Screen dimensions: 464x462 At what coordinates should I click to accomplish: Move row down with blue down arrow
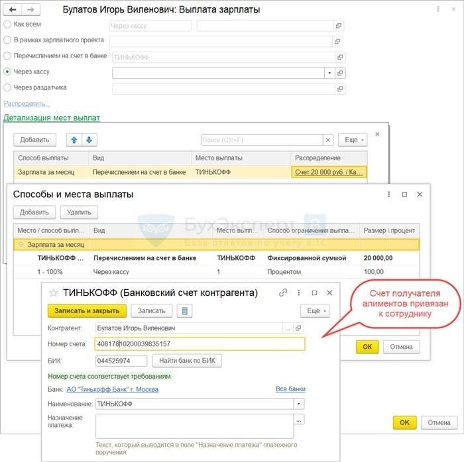(89, 140)
